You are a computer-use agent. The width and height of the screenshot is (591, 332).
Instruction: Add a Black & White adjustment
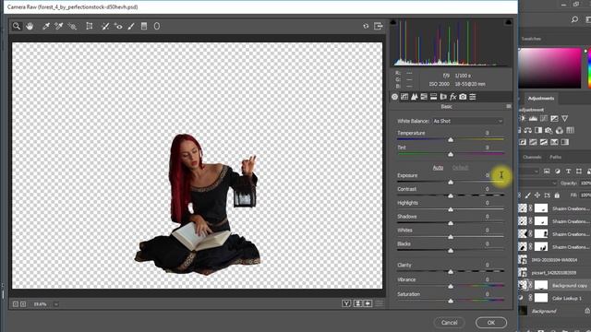(x=538, y=130)
